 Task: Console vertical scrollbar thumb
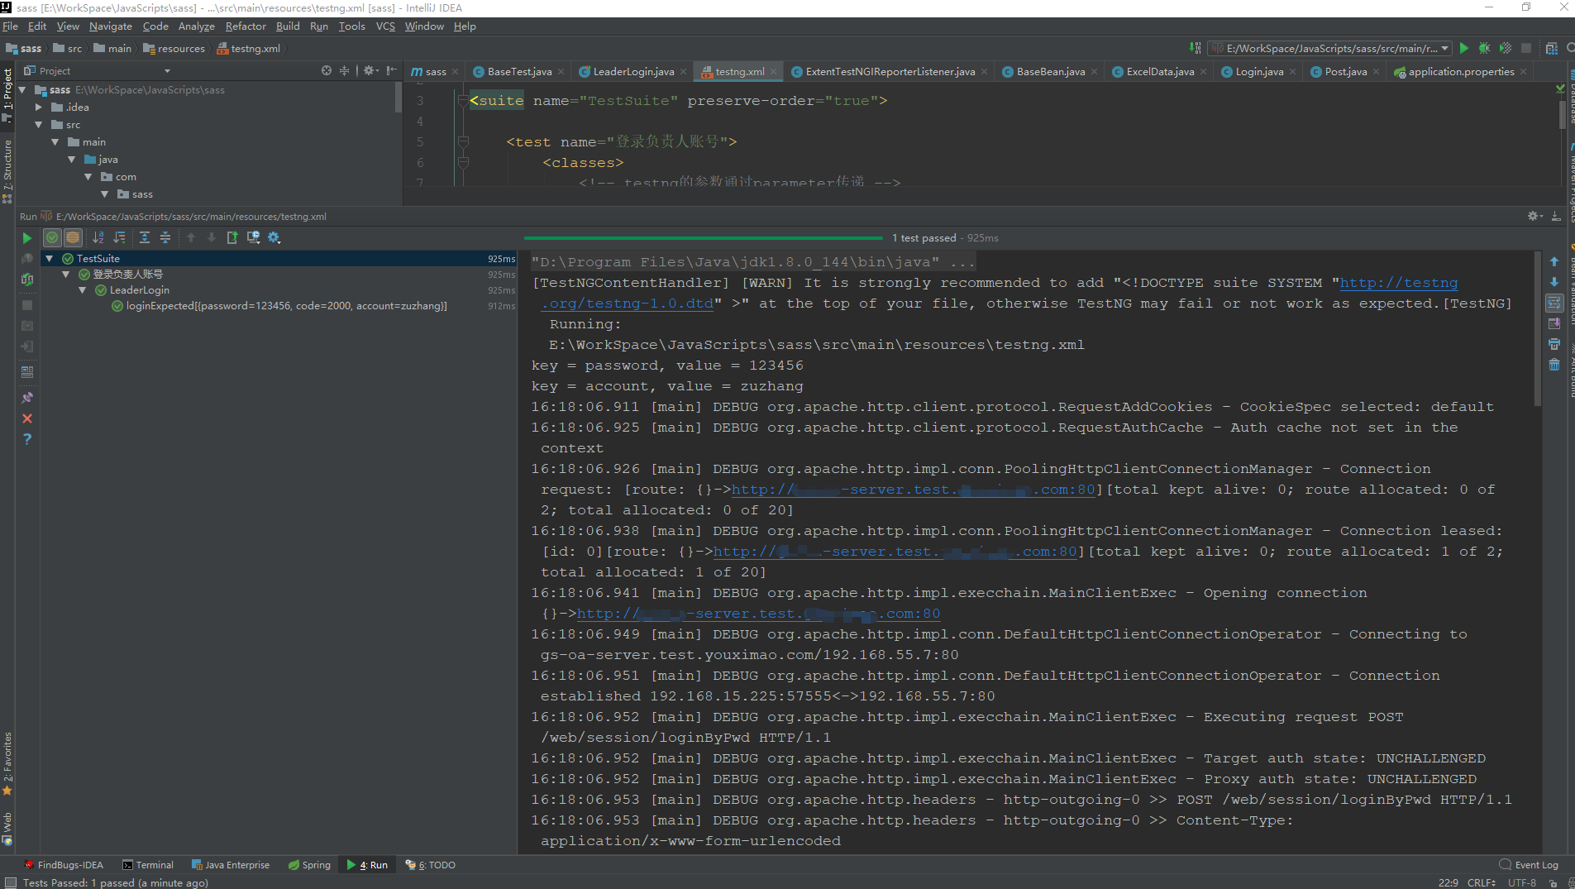[x=1538, y=329]
